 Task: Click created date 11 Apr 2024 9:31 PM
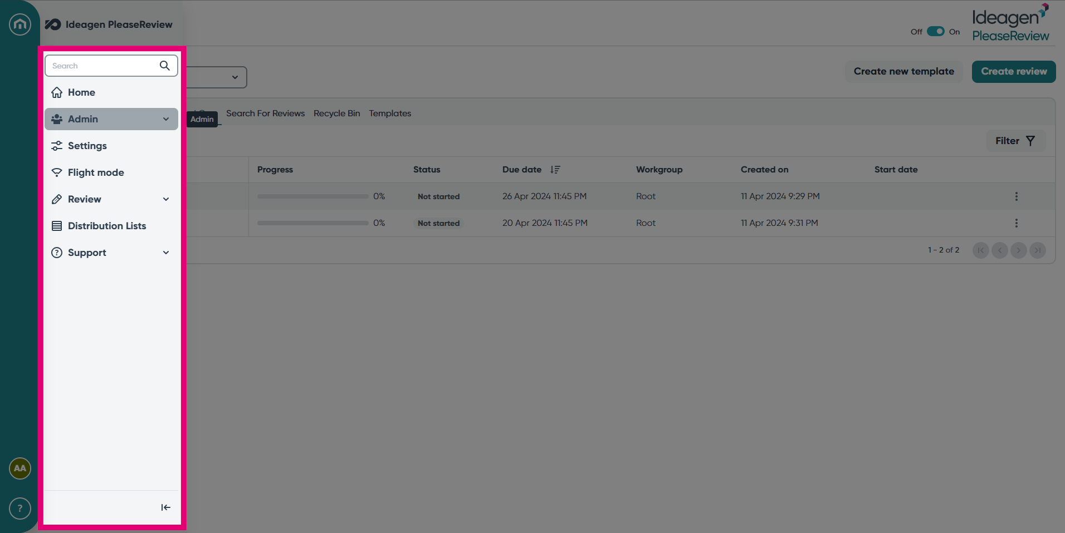coord(779,223)
